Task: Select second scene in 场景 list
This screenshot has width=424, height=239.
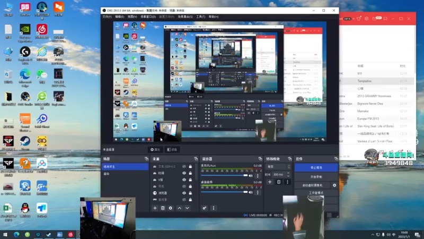Action: click(x=125, y=174)
